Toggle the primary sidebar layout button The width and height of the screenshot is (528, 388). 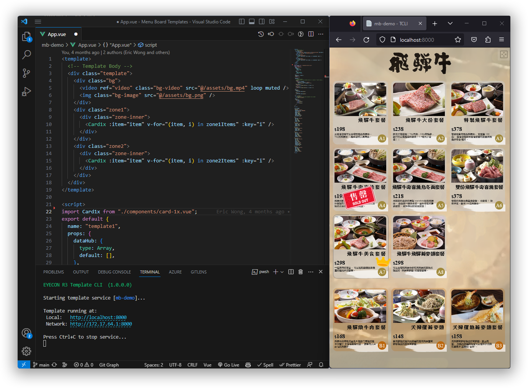coord(242,22)
